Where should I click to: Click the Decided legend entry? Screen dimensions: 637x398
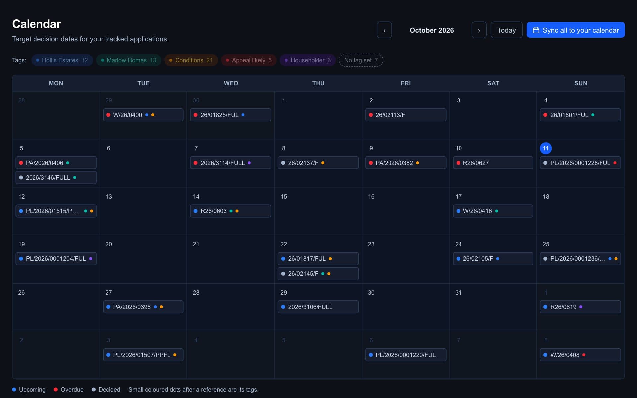pos(106,390)
